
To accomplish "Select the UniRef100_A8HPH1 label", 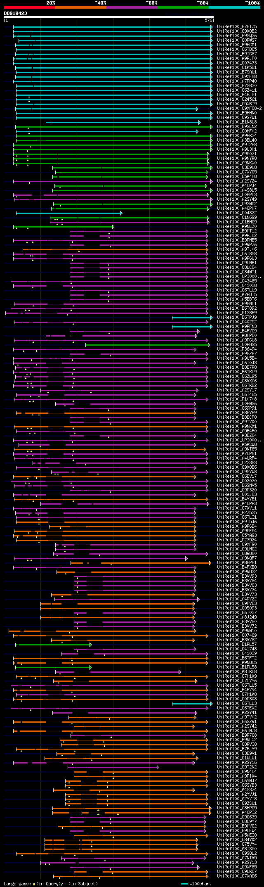I will tap(237, 562).
